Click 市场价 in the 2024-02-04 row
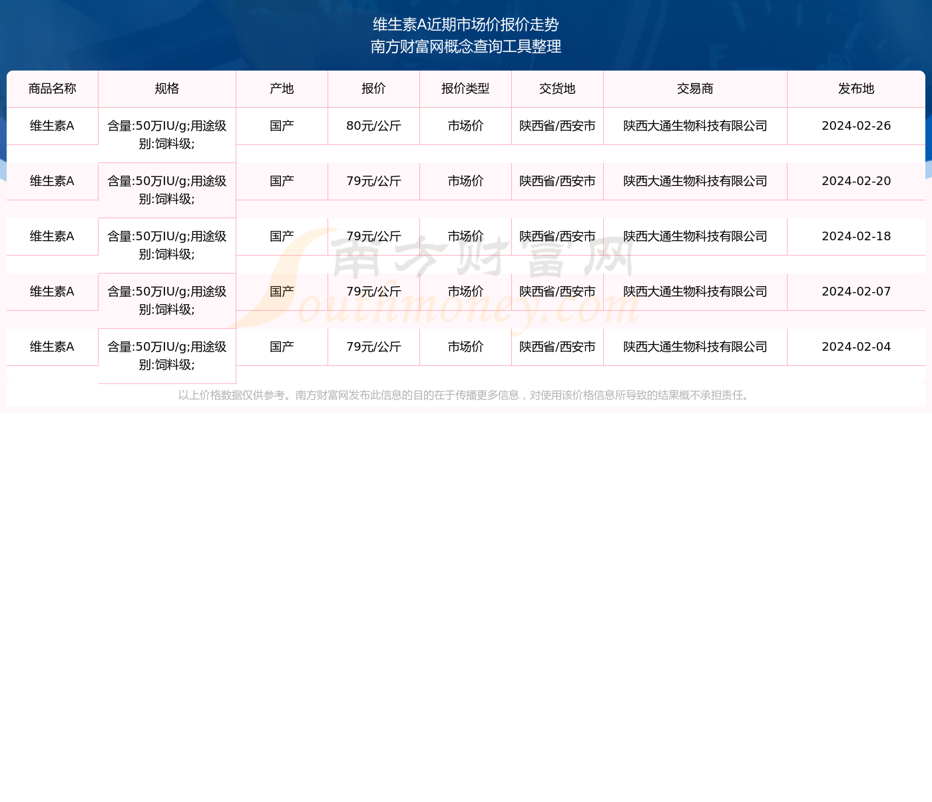 click(x=466, y=347)
